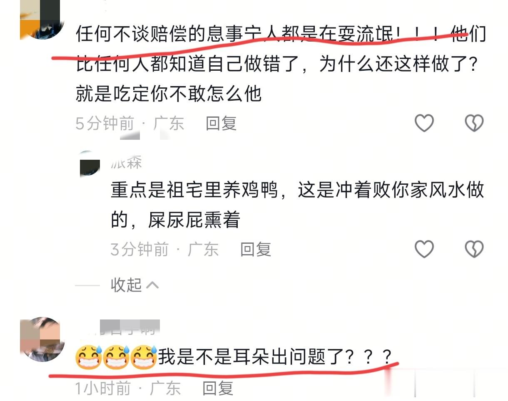Like the comment about 息事宁人耍流氓
The width and height of the screenshot is (508, 401).
coord(424,123)
